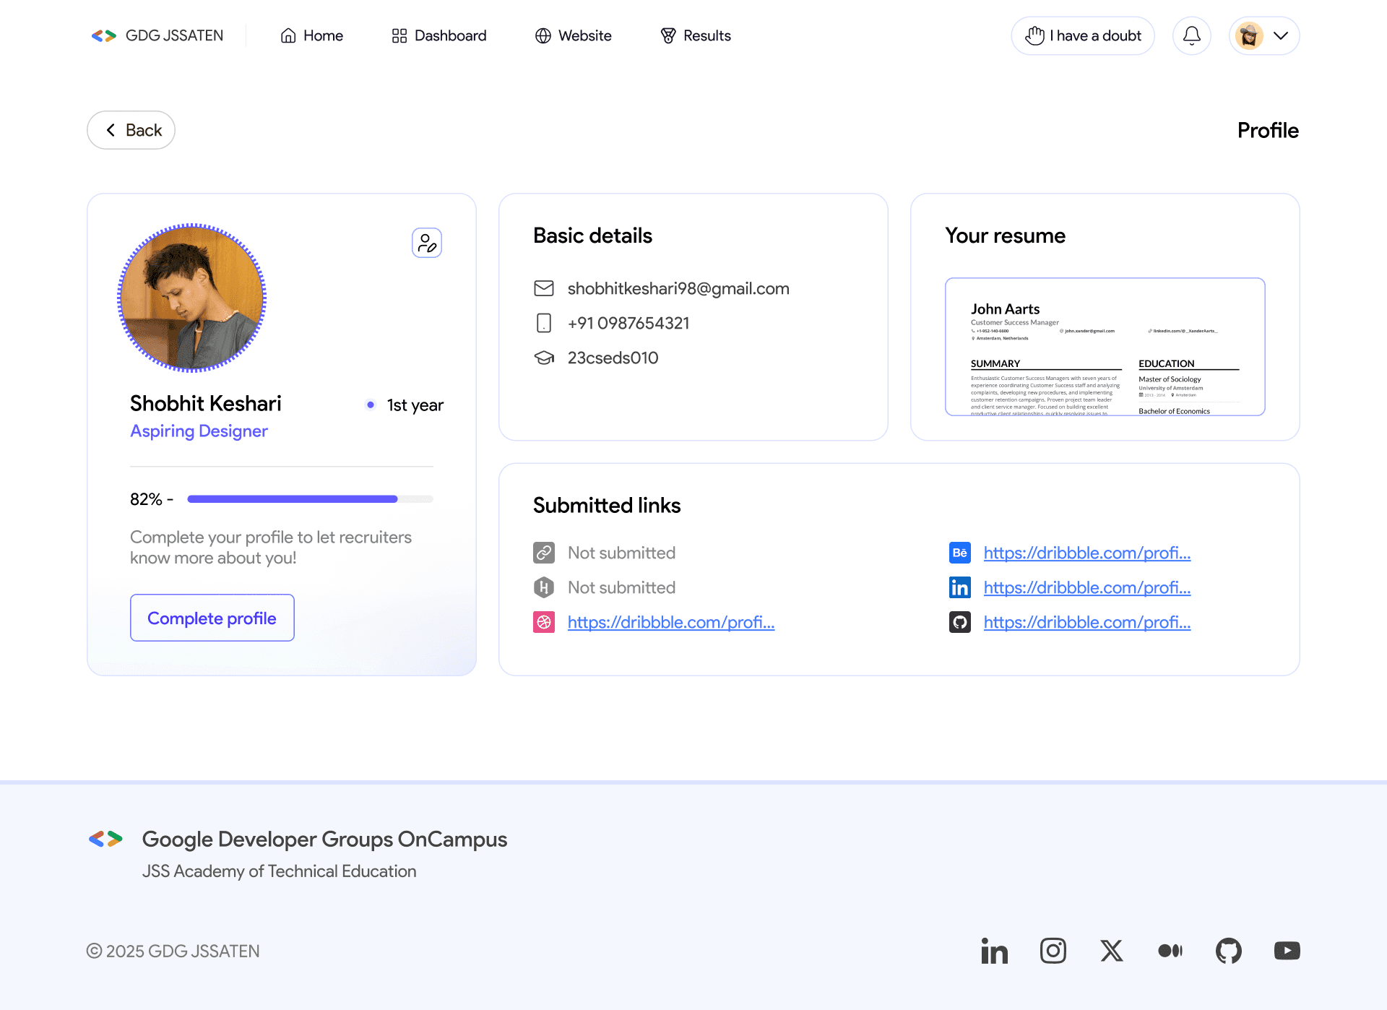Open the John Aarts resume preview
Viewport: 1387px width, 1010px height.
1105,347
